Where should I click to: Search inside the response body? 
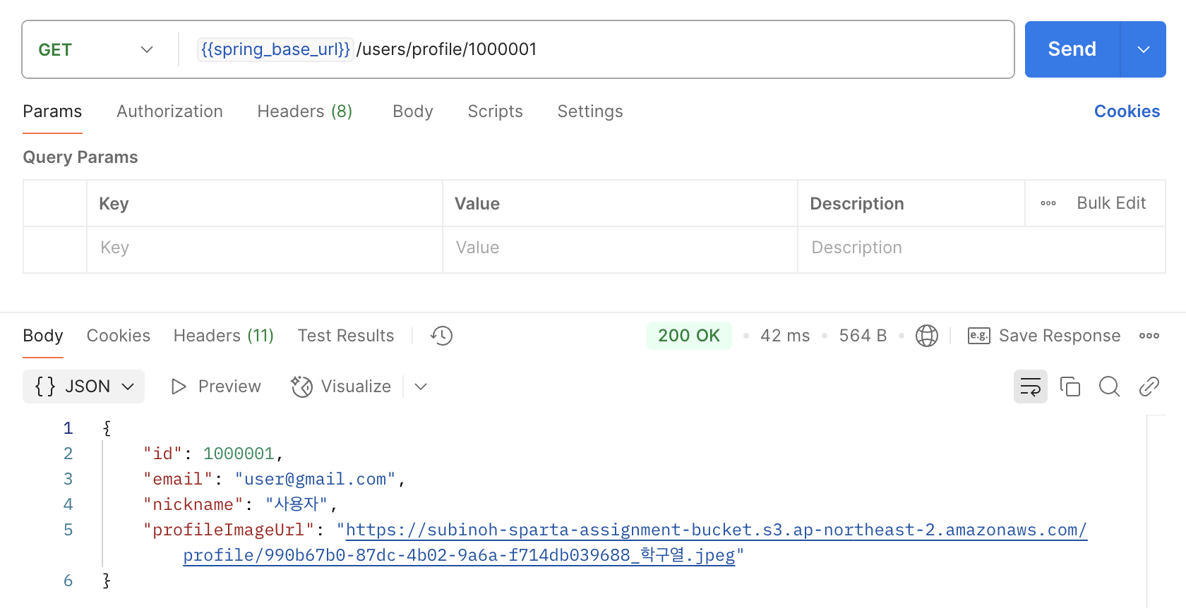1110,387
